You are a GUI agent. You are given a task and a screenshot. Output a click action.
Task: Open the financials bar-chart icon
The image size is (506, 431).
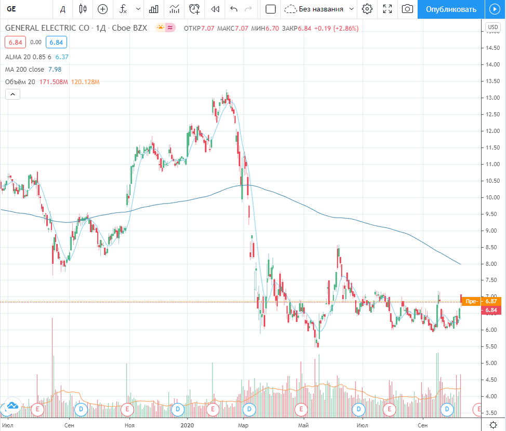[154, 9]
